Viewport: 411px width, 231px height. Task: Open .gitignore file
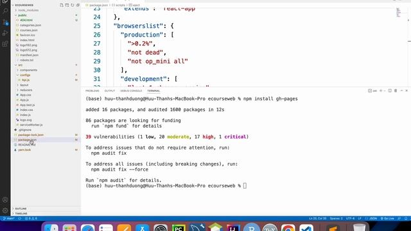coord(25,130)
